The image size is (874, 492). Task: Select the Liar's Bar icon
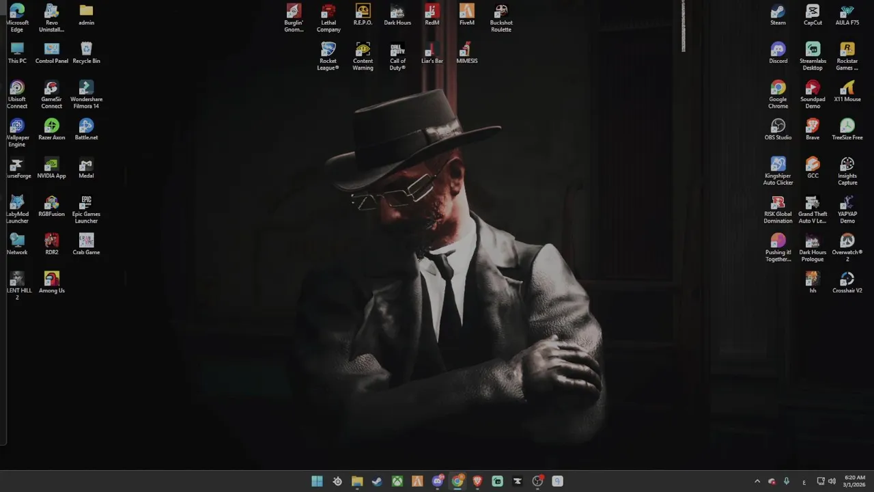[x=432, y=53]
